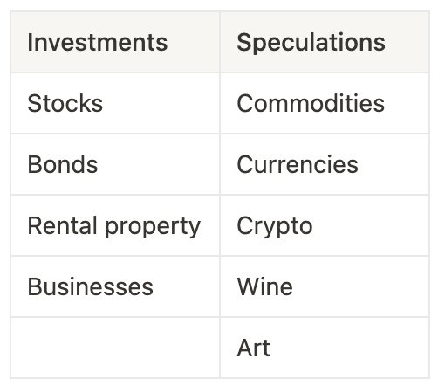Click the Art text label

(x=253, y=348)
